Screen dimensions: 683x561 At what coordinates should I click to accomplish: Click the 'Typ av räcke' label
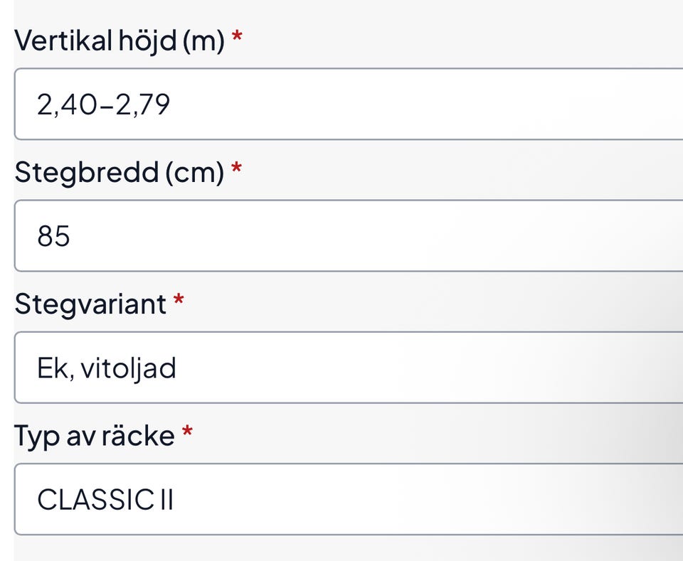click(x=94, y=435)
